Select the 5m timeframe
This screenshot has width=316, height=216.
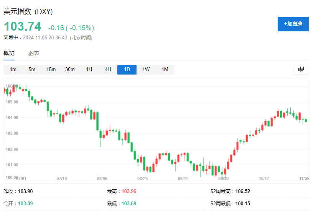[32, 70]
